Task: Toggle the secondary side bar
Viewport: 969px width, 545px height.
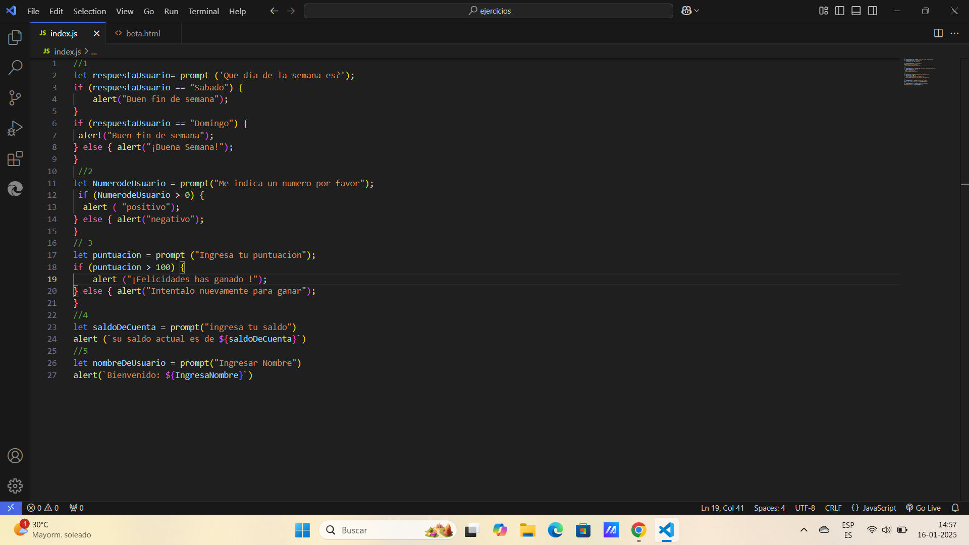Action: pyautogui.click(x=873, y=11)
